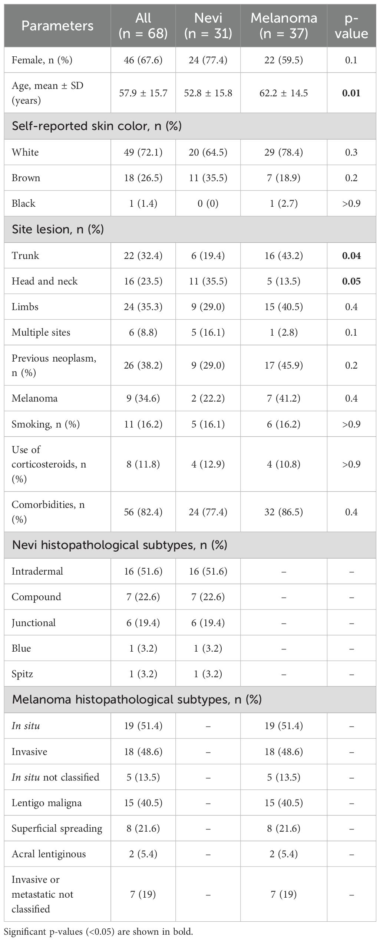Click the Intradermal row label
This screenshot has height=941, width=380.
coord(37,571)
